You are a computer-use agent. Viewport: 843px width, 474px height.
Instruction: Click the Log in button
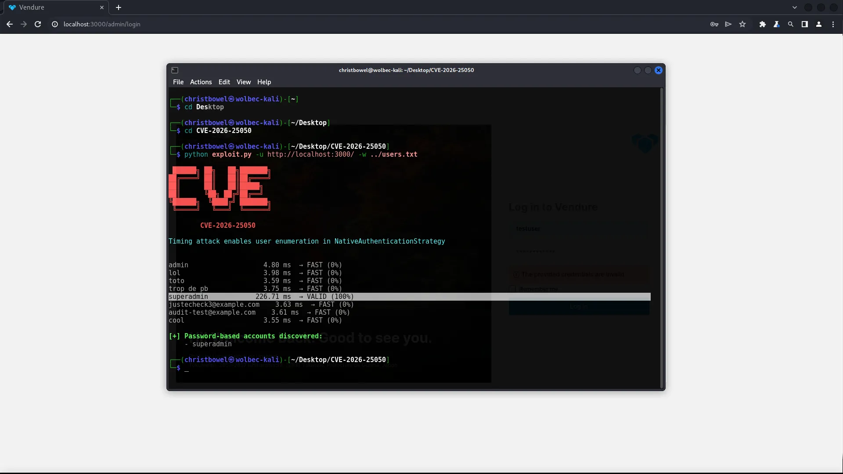(578, 306)
